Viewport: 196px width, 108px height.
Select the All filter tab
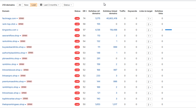coord(20,5)
